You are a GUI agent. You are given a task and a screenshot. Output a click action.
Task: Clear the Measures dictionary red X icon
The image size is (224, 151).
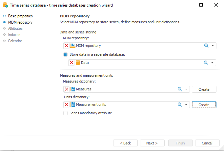click(x=67, y=89)
